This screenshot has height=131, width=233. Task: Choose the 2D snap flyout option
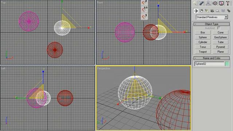coord(144,3)
